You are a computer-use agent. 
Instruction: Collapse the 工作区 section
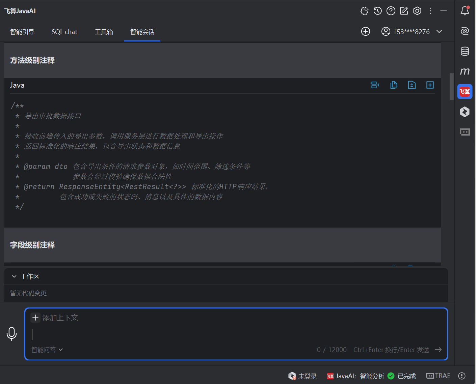click(x=14, y=276)
